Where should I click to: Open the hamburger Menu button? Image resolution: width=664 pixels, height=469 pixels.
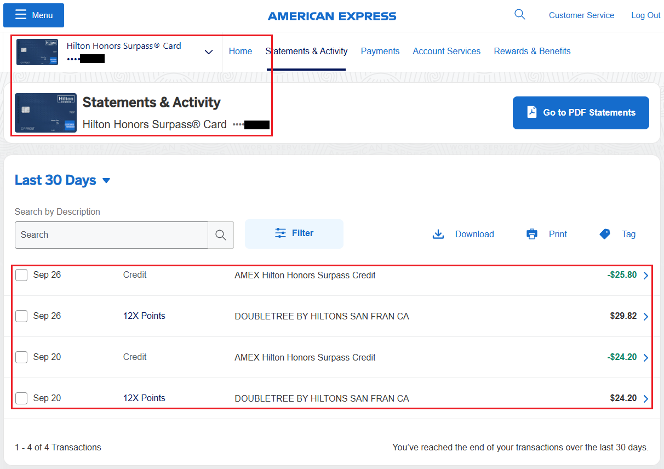coord(33,15)
